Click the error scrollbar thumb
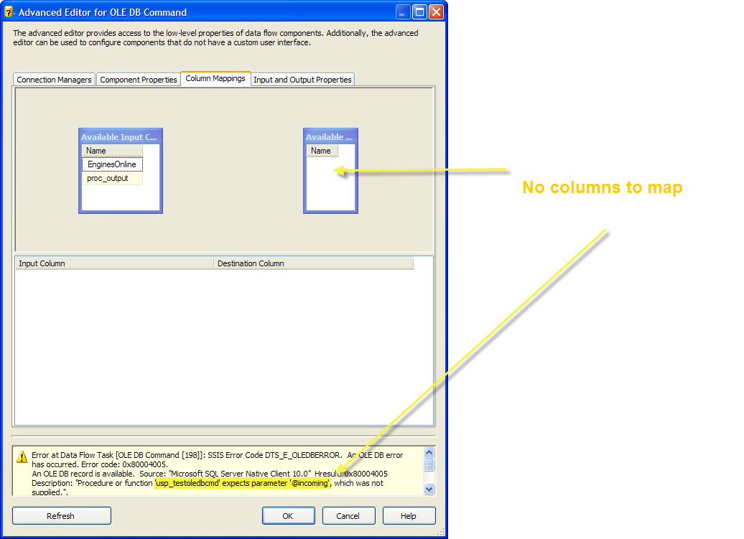Screen dimensions: 744x539 coord(429,465)
